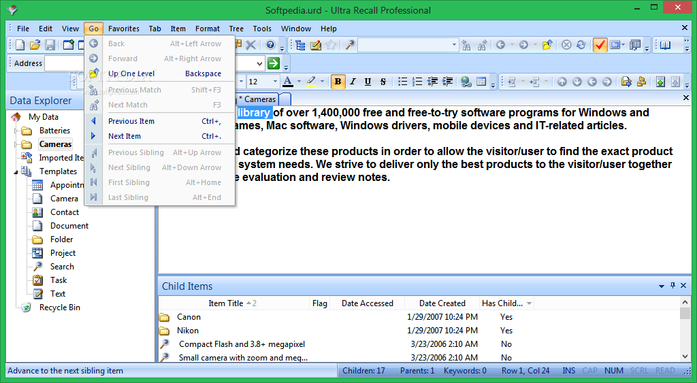
Task: Open the Address bar dropdown arrow
Action: pyautogui.click(x=259, y=63)
